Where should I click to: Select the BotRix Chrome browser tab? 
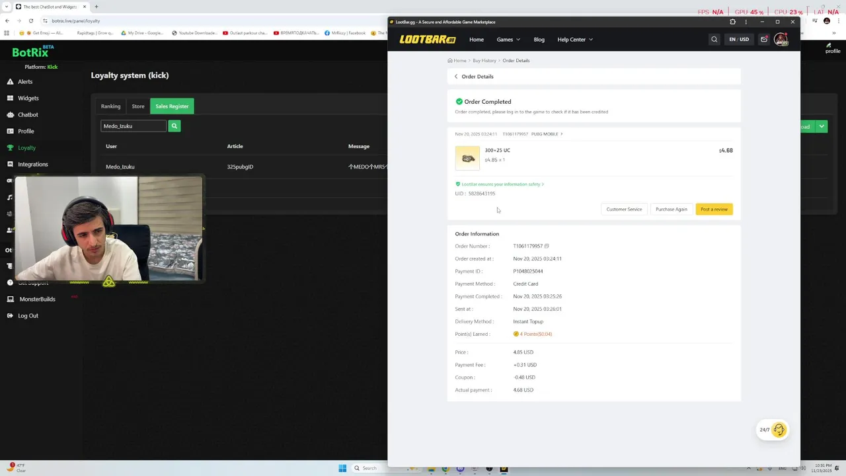pyautogui.click(x=51, y=7)
